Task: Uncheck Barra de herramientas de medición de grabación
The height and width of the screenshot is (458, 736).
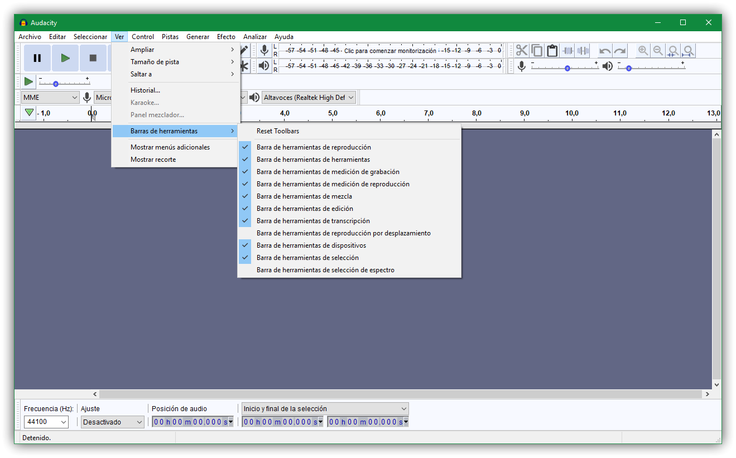Action: click(349, 172)
